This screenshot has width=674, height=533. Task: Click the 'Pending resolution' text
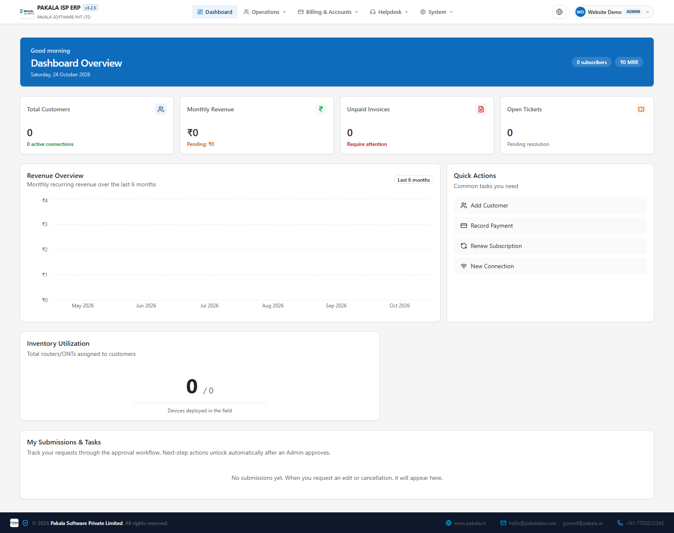click(x=528, y=144)
